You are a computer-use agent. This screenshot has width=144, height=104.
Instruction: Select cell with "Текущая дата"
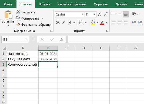pos(23,59)
